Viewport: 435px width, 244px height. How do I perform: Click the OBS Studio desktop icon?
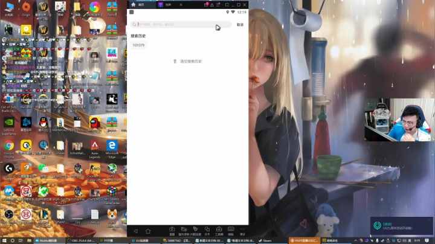pyautogui.click(x=8, y=216)
